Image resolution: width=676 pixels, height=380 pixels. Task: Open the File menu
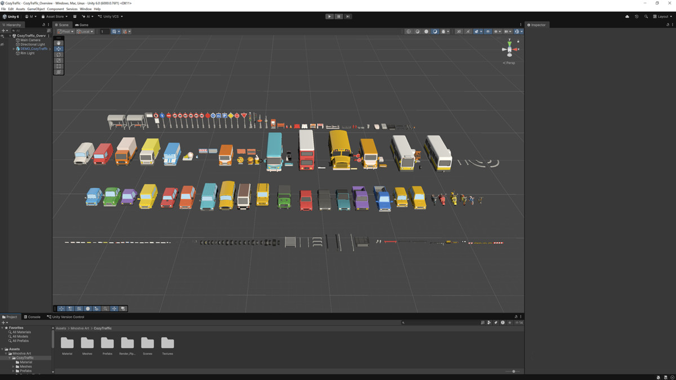[3, 9]
